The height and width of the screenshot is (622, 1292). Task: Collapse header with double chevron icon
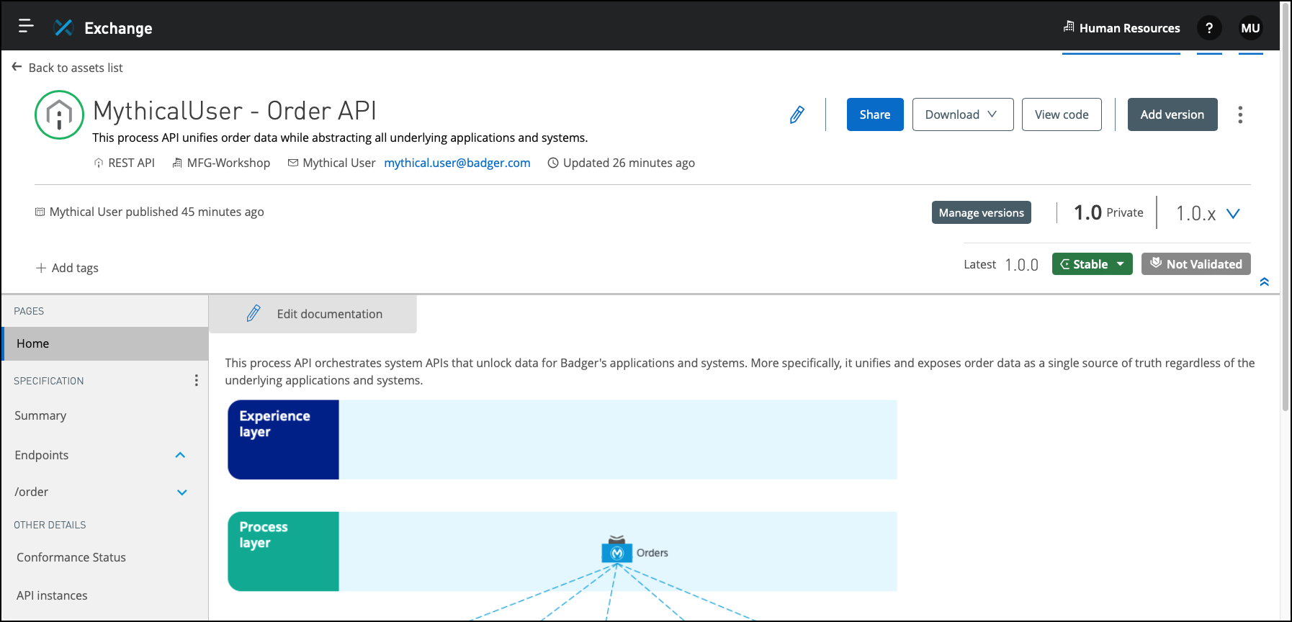tap(1264, 282)
